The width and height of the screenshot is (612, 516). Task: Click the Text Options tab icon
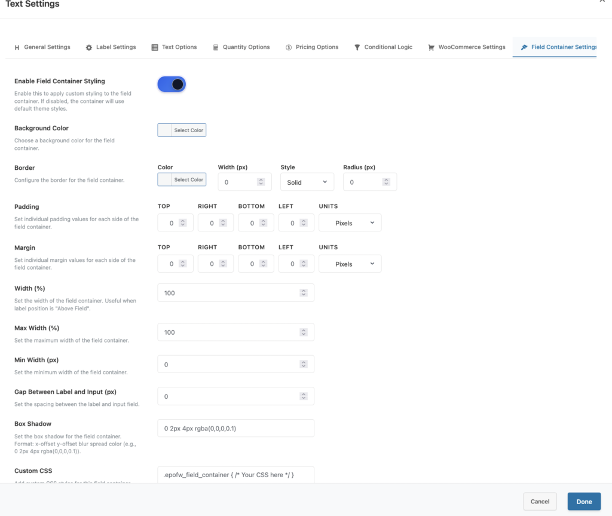(155, 47)
